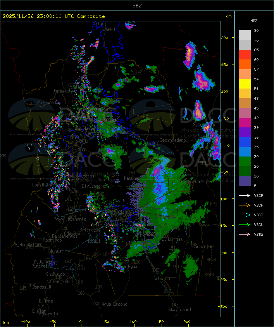Viewport: 274px width, 327px height.
Task: Click the green VBCU arrow icon
Action: point(245,224)
